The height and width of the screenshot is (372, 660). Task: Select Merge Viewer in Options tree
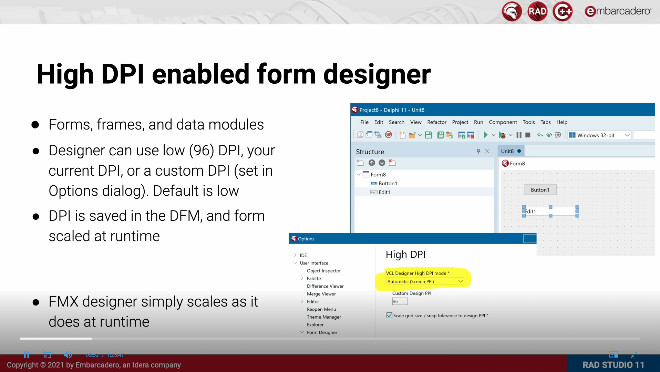(321, 294)
